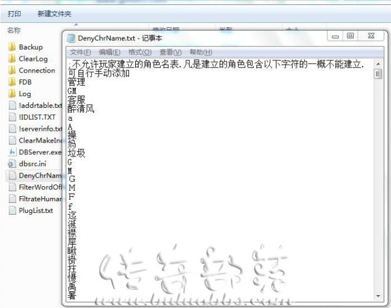Image resolution: width=391 pixels, height=308 pixels.
Task: Click the Notepad scrollbar up arrow
Action: click(x=378, y=62)
